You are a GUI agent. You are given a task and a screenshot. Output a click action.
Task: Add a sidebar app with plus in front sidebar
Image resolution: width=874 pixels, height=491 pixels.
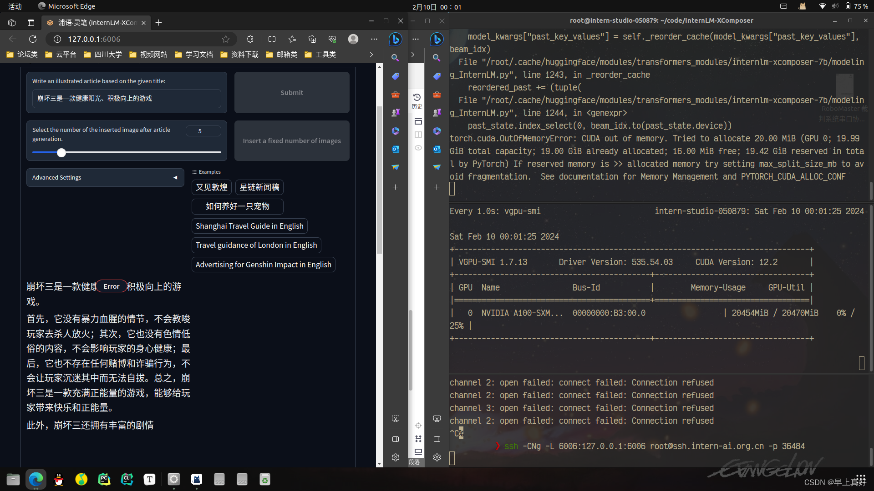coord(396,187)
